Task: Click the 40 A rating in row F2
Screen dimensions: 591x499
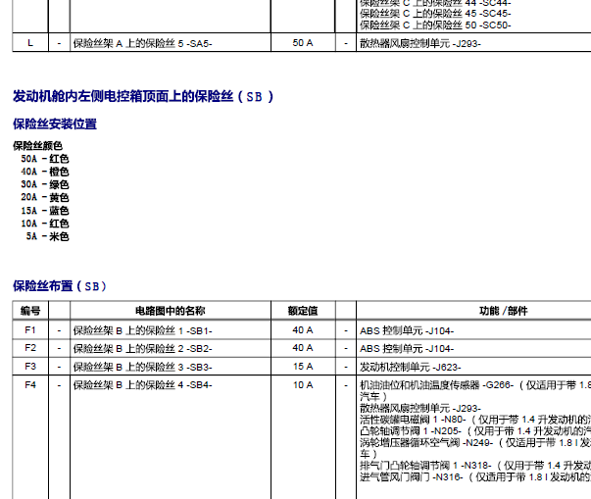Action: click(x=303, y=348)
